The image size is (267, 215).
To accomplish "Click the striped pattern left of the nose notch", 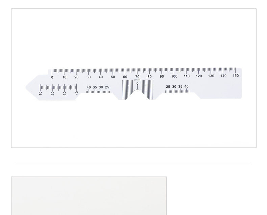I will pyautogui.click(x=127, y=90).
